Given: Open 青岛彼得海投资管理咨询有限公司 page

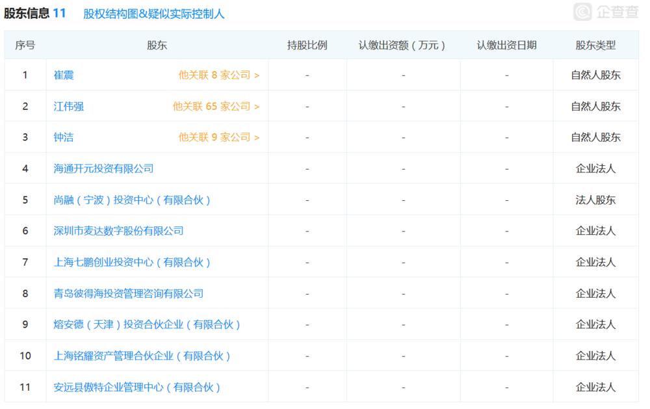Looking at the screenshot, I should pyautogui.click(x=127, y=293).
